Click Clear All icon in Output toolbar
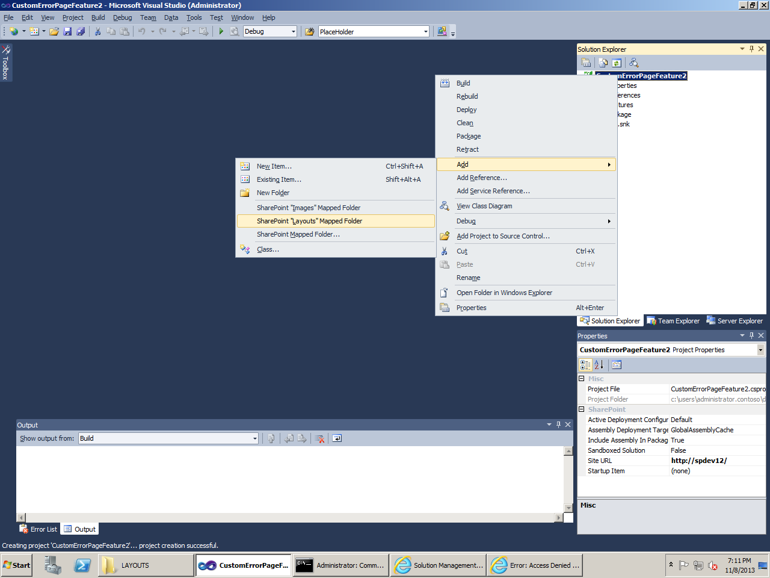The height and width of the screenshot is (578, 770). click(320, 438)
